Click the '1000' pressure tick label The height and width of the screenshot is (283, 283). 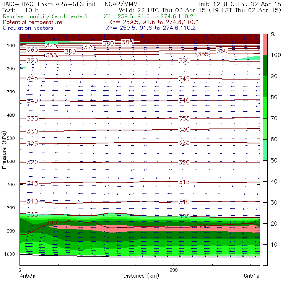tap(10, 254)
